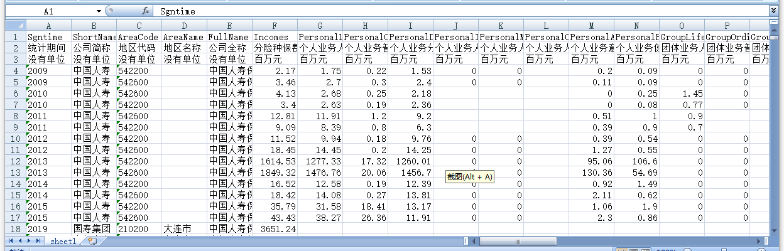Select column H header
784x251 pixels.
366,26
